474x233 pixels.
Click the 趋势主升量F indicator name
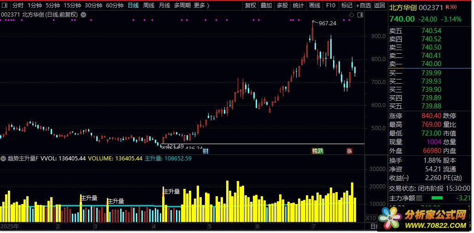pos(23,158)
